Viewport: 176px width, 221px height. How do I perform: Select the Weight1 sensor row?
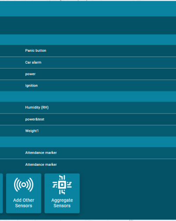[88, 131]
